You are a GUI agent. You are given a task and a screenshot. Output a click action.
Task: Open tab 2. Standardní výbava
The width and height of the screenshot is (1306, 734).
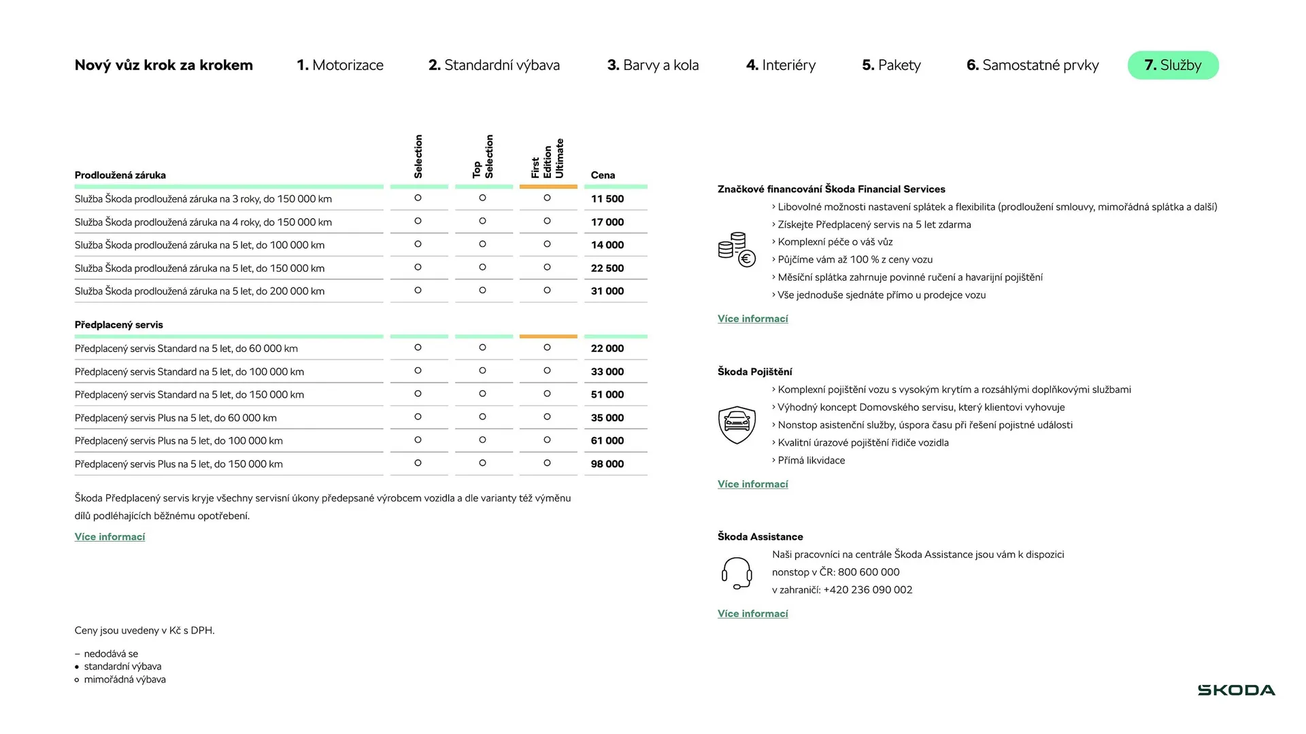point(494,65)
